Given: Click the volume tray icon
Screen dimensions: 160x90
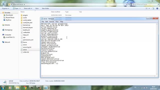Looking at the screenshot, I should point(147,88).
